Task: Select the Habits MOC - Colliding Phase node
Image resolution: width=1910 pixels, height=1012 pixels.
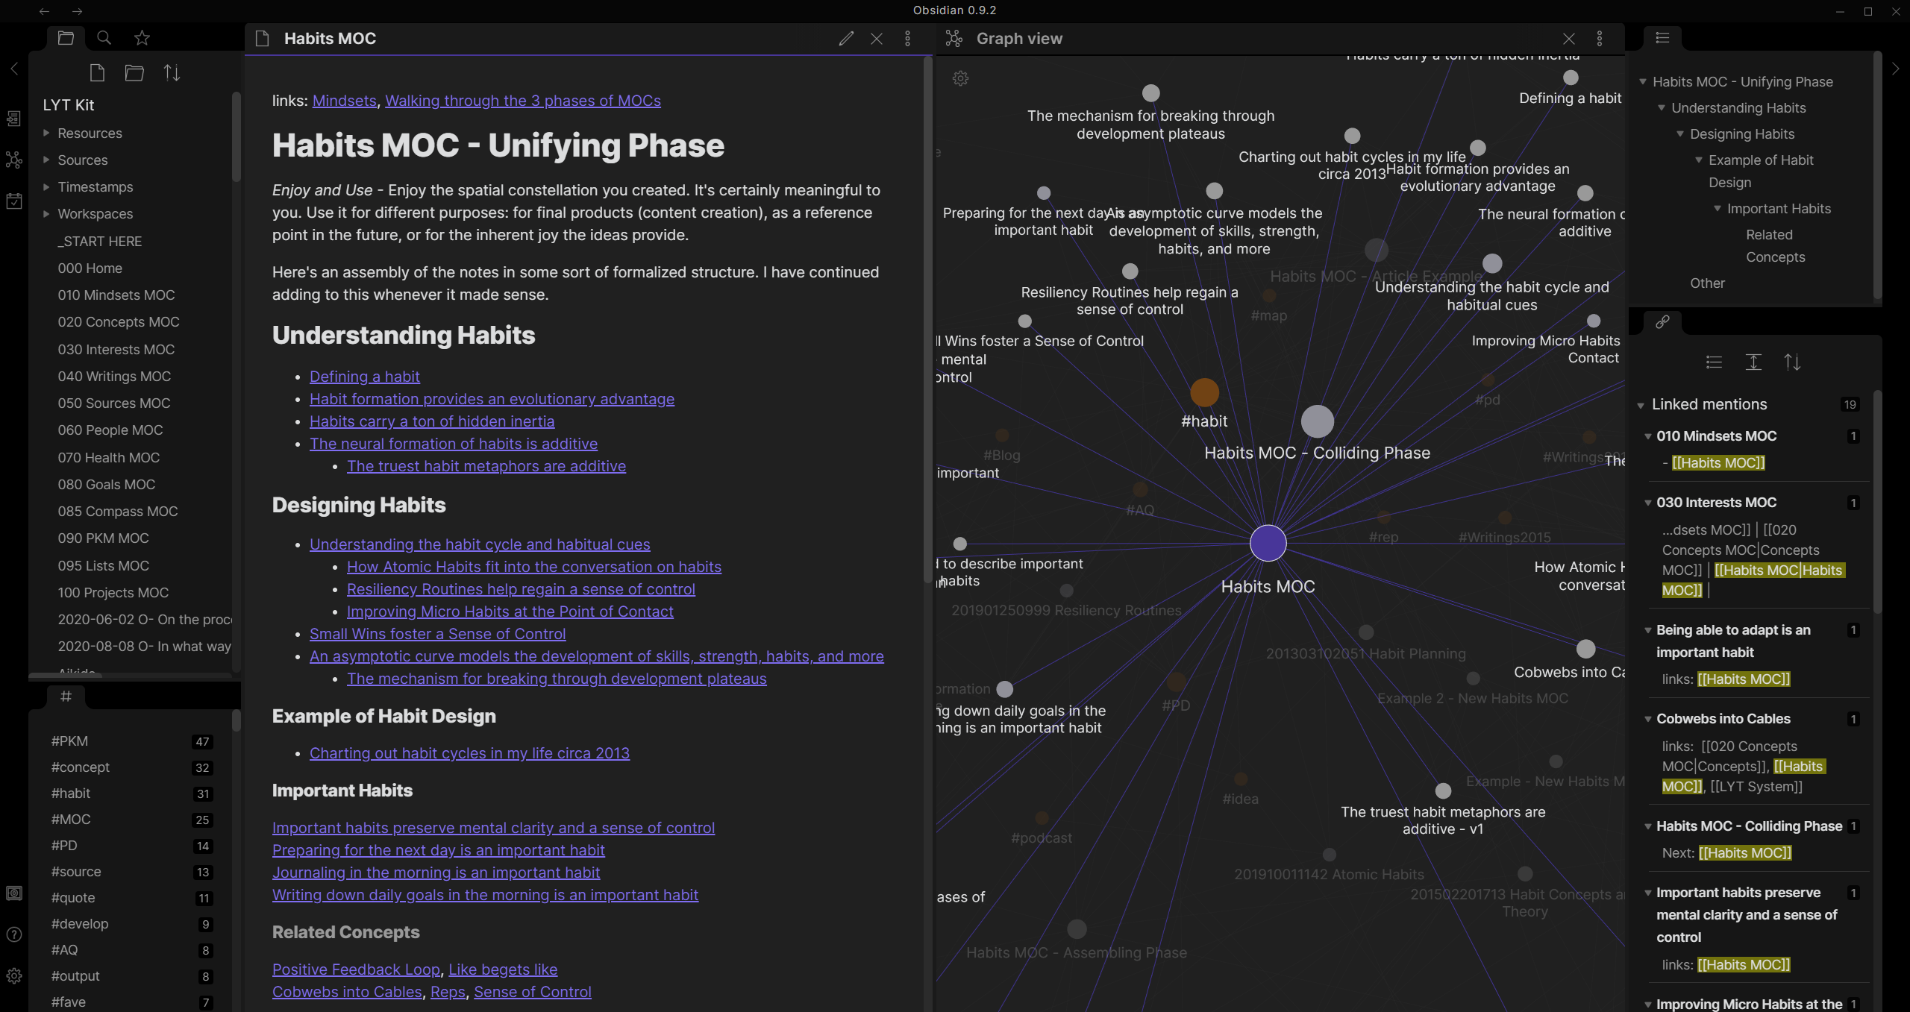Action: tap(1319, 415)
